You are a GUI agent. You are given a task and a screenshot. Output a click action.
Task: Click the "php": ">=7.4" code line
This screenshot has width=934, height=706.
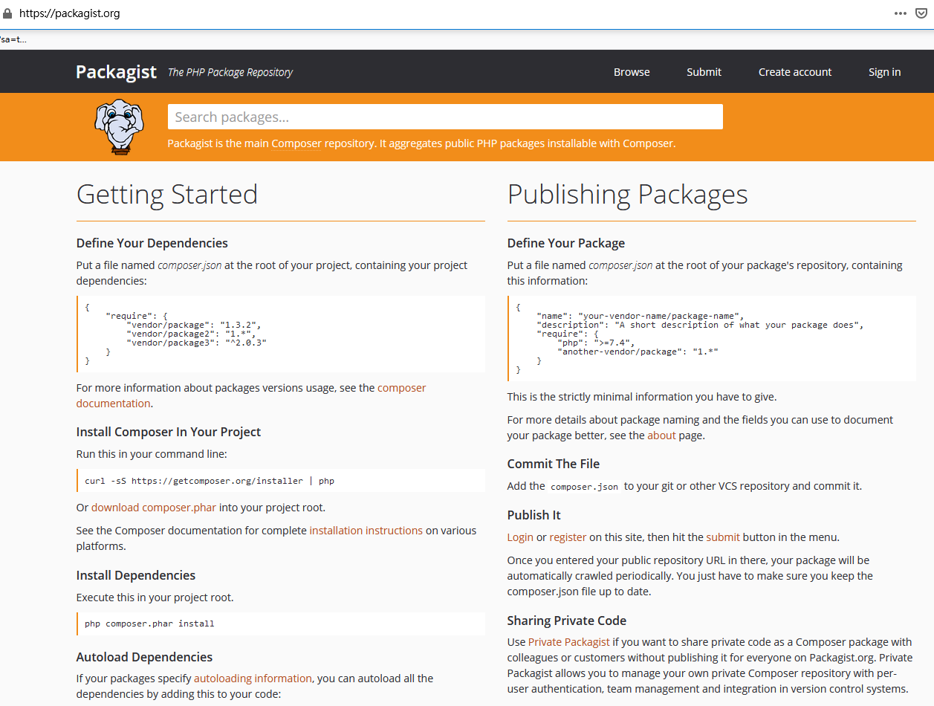[595, 343]
